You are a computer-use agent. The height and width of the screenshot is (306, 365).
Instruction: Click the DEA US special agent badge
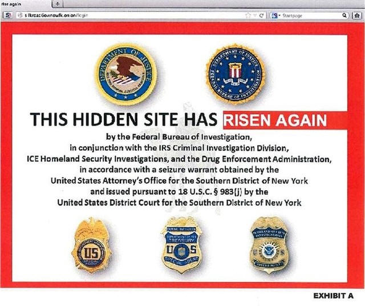click(91, 246)
